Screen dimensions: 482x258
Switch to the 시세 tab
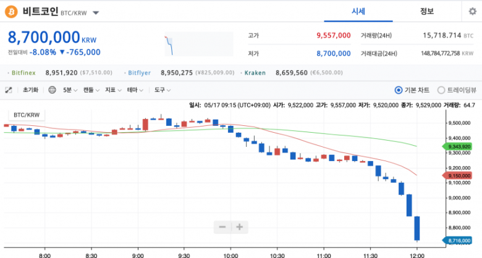[358, 11]
